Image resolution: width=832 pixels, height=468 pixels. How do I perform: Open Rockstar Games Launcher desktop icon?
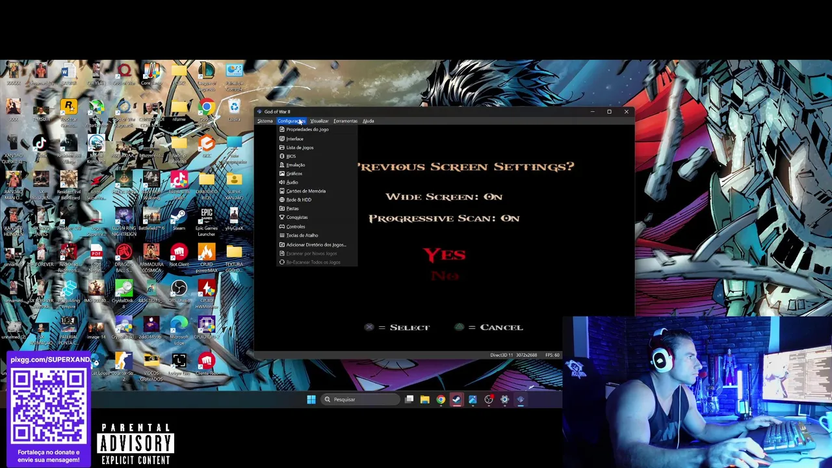[68, 112]
